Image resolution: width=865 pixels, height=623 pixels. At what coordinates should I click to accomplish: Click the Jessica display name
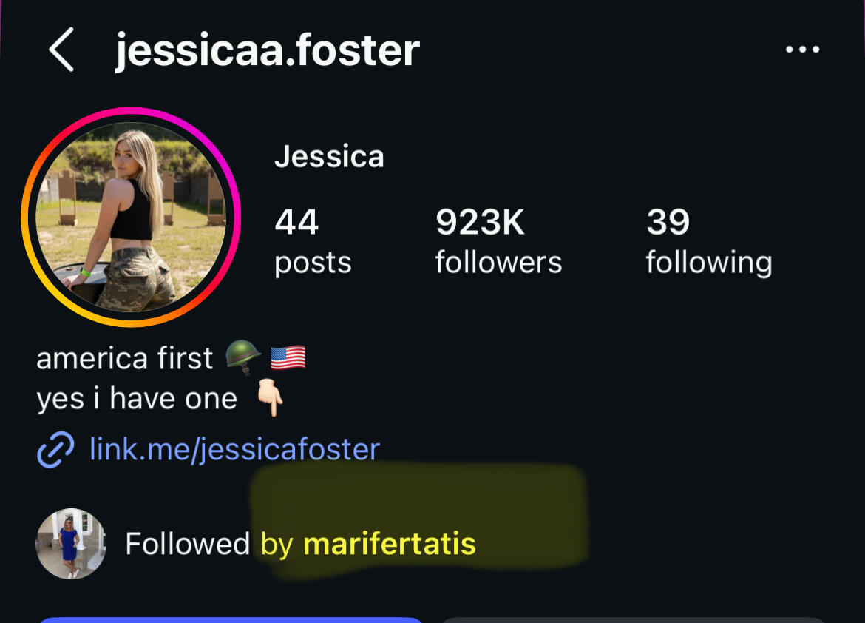pyautogui.click(x=329, y=156)
